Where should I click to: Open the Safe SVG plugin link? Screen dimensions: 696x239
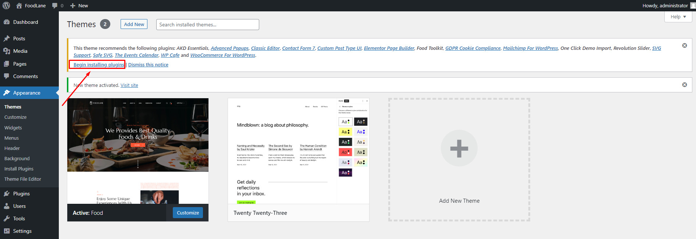pos(103,55)
